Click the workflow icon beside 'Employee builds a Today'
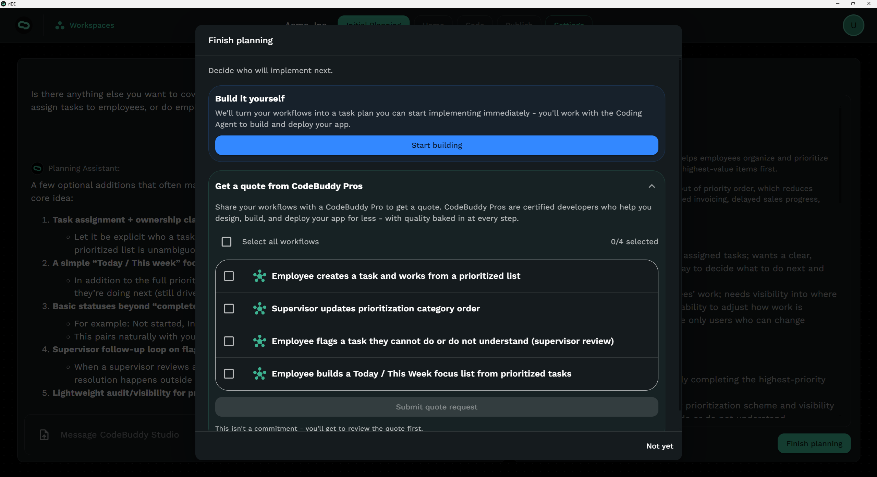 point(259,374)
